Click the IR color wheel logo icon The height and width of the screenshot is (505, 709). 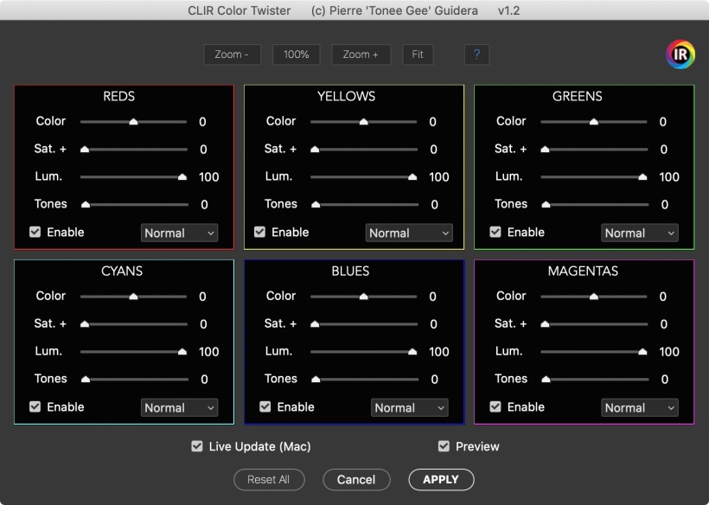[680, 54]
